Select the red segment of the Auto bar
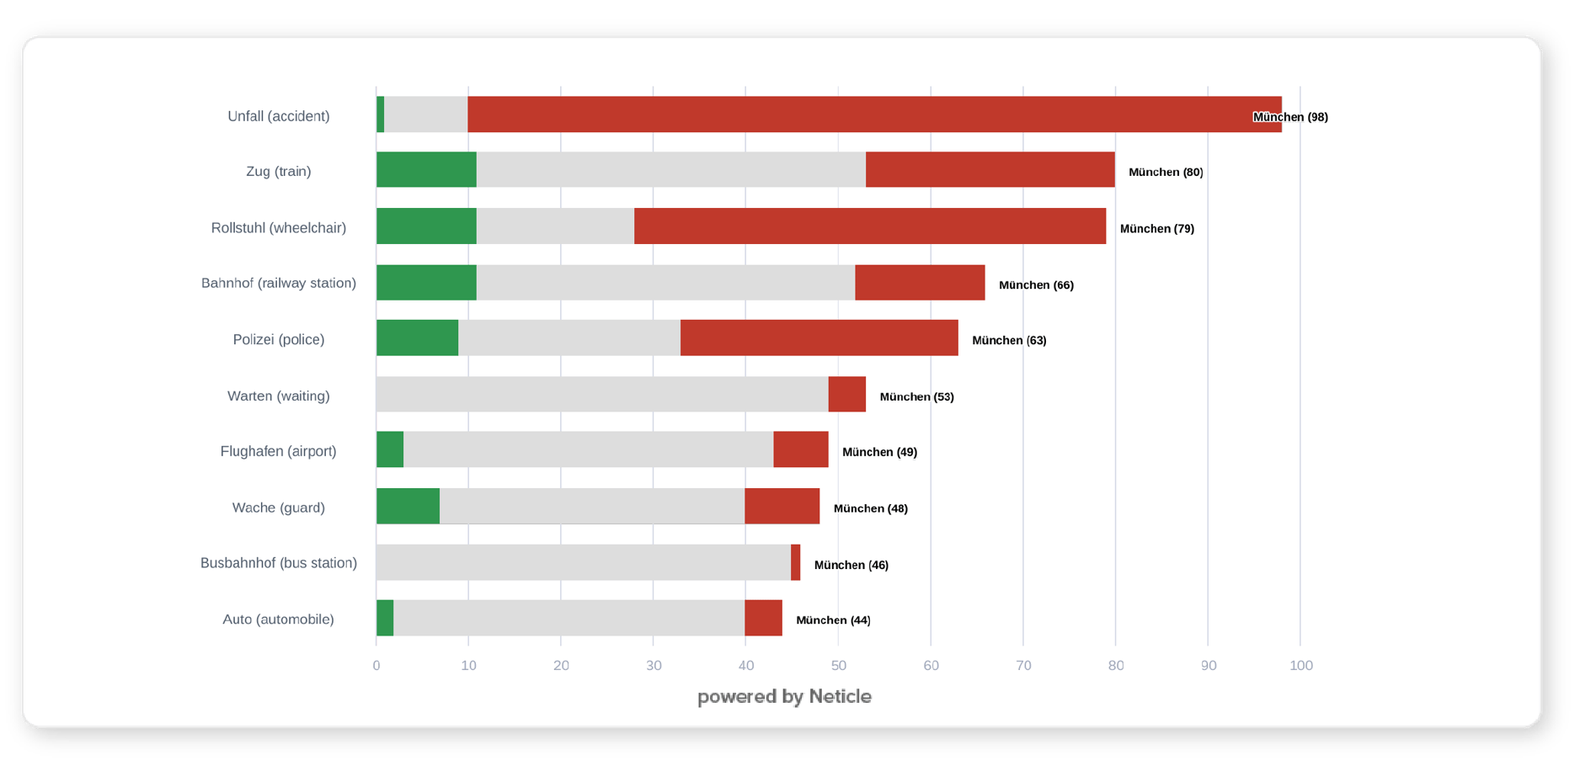 [764, 618]
